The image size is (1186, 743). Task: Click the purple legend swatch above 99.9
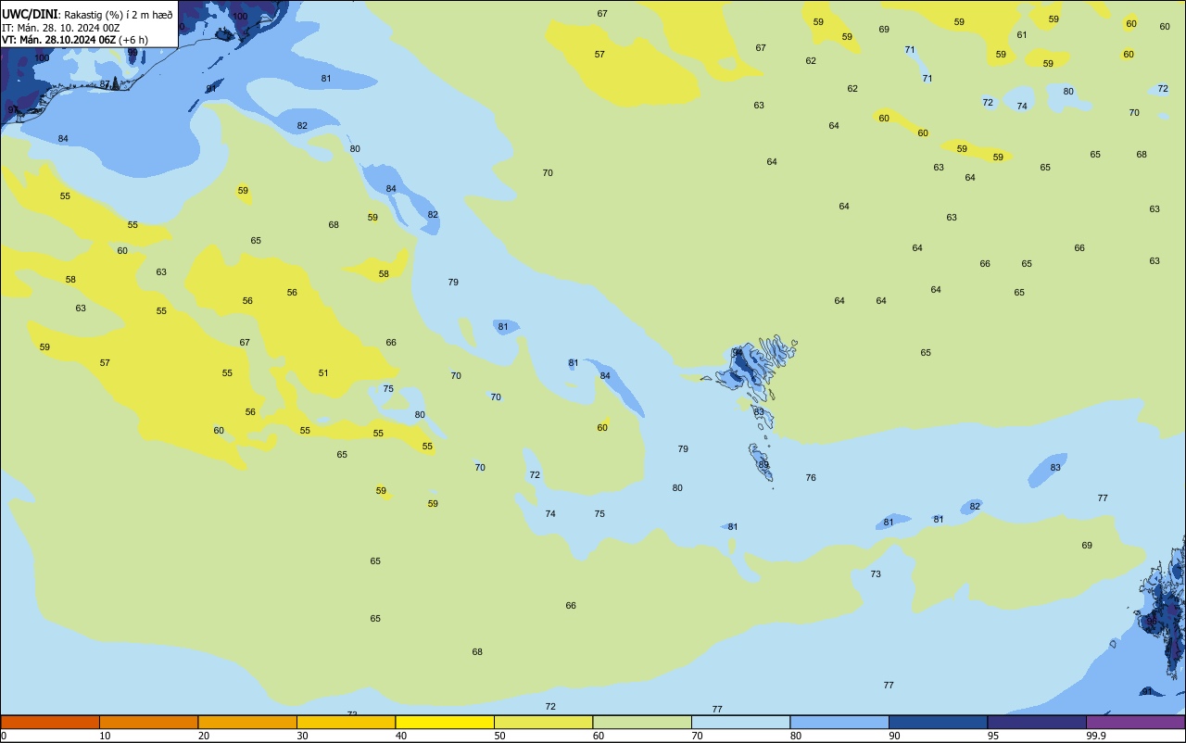1136,722
